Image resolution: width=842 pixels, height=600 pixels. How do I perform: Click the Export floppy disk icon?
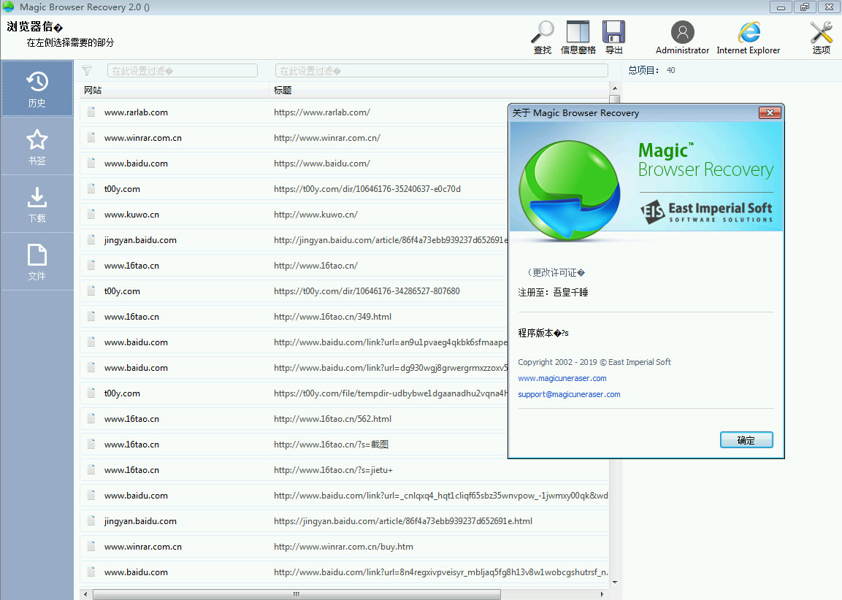coord(613,33)
